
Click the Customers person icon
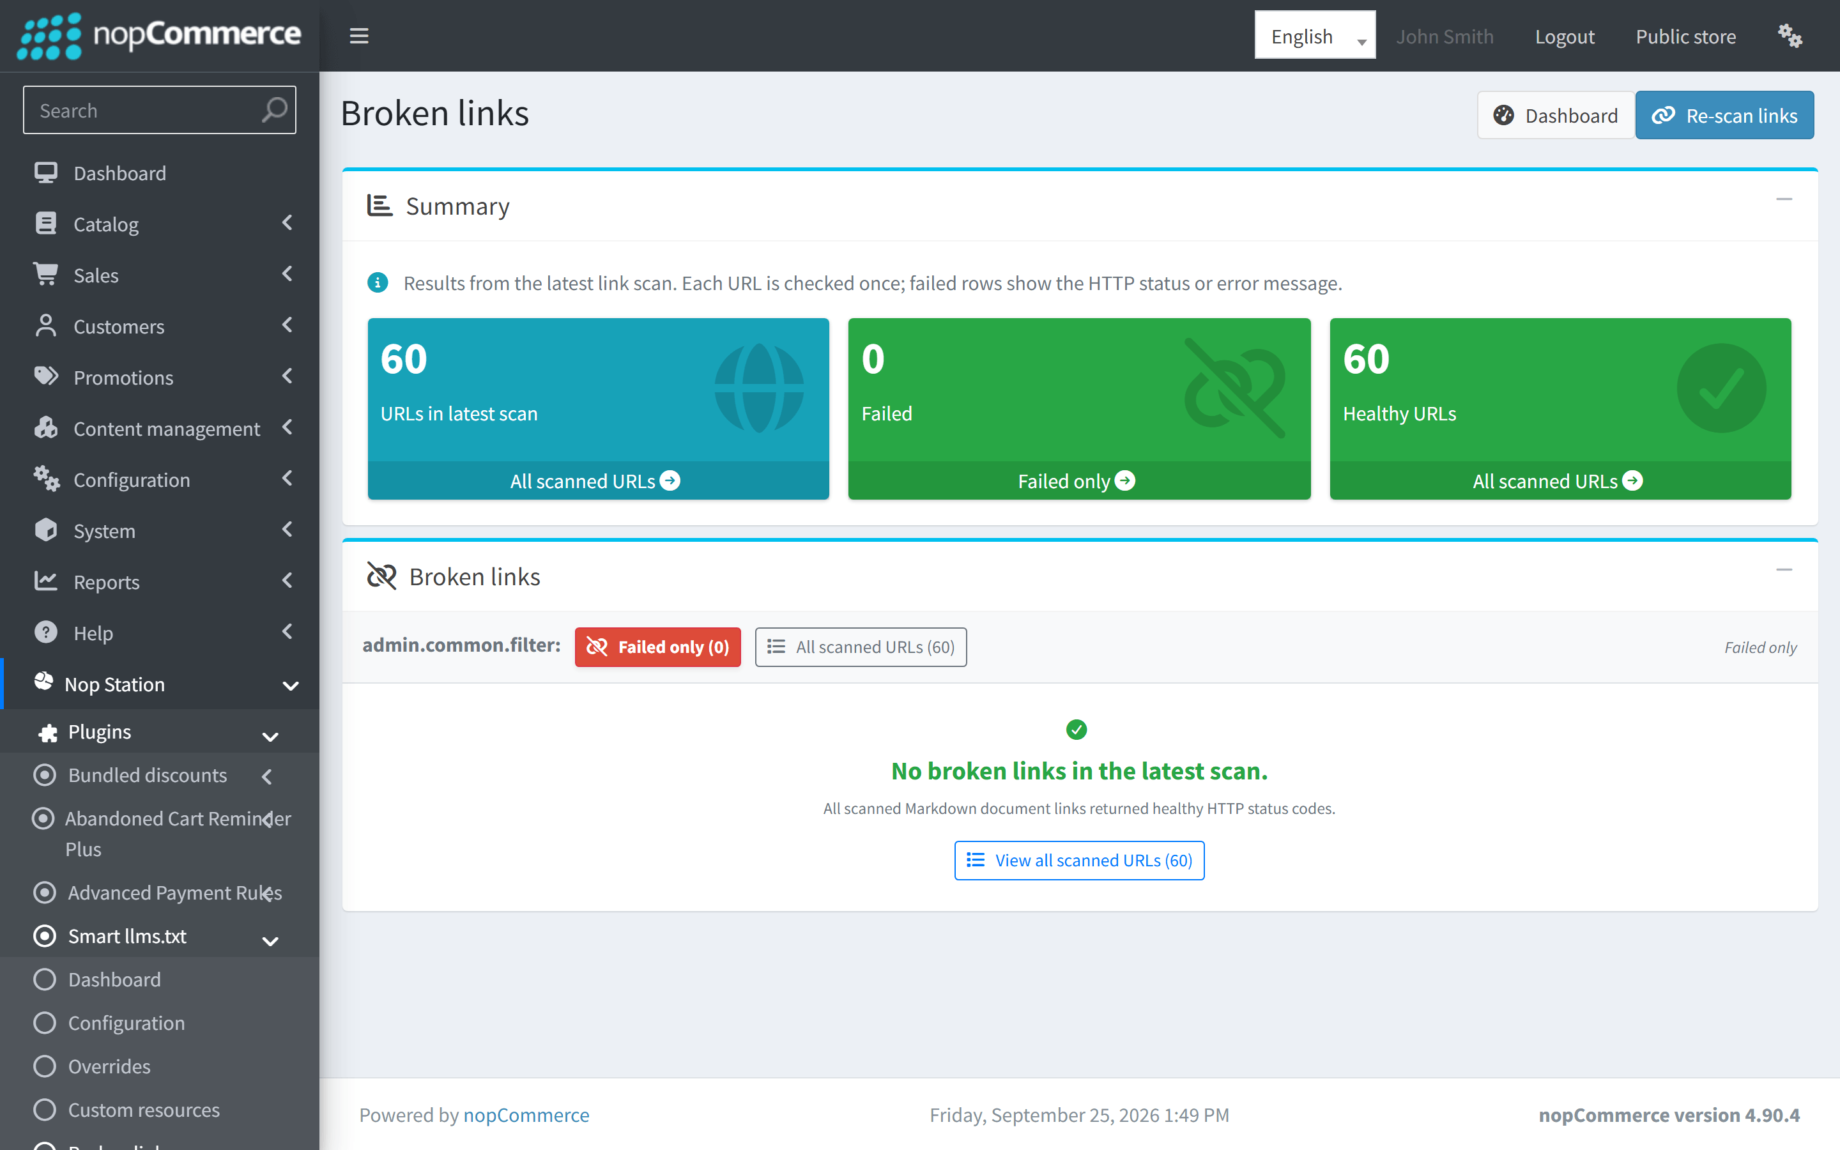click(45, 326)
